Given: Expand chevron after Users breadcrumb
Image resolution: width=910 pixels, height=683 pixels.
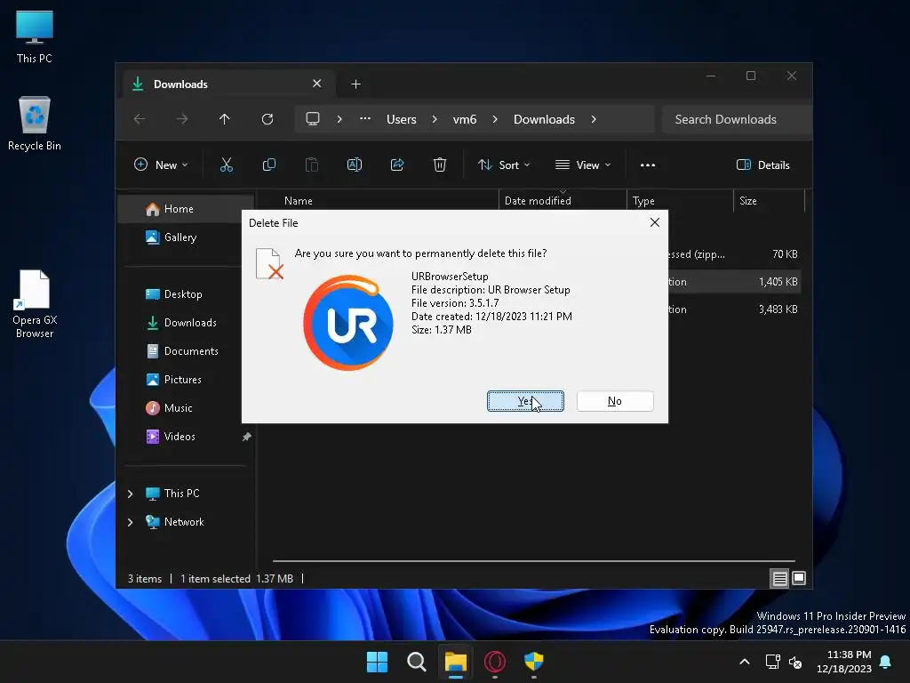Looking at the screenshot, I should [435, 119].
